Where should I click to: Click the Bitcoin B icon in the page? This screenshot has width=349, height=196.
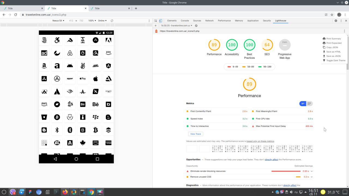click(x=95, y=130)
